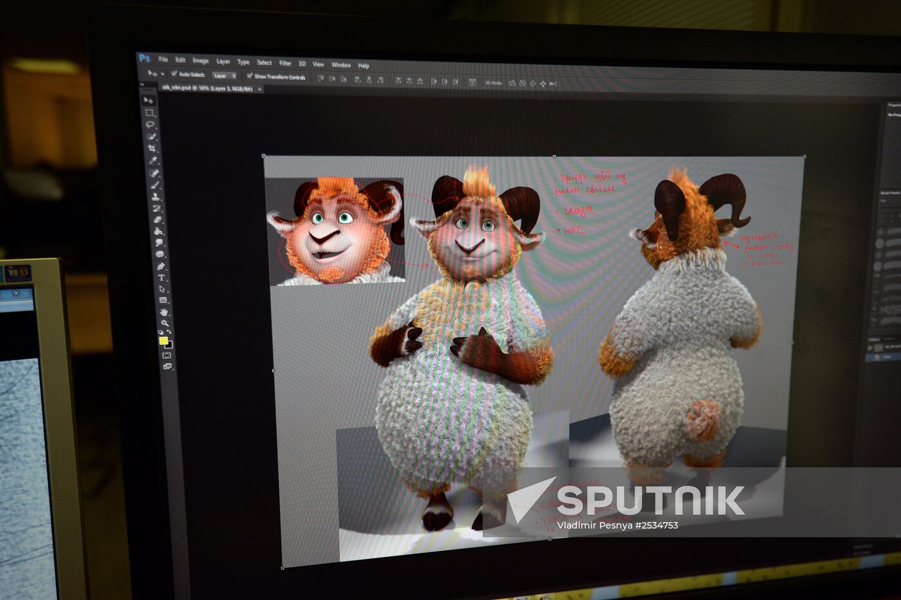The height and width of the screenshot is (600, 901).
Task: Select the Move tool
Action: pos(148,100)
